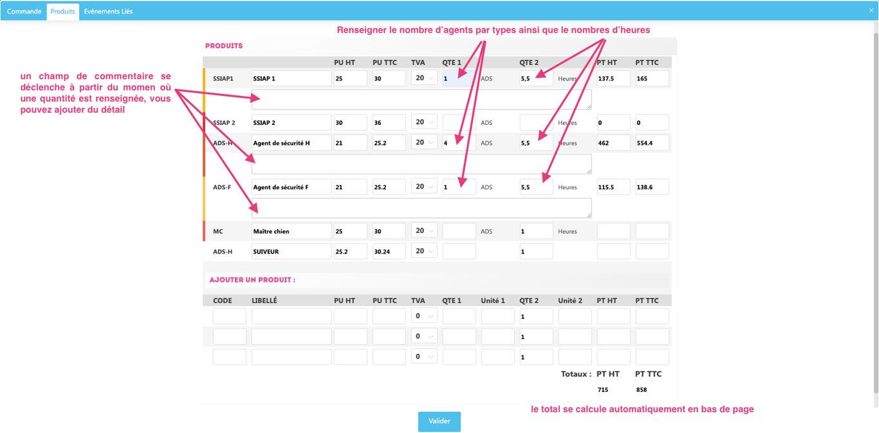Open TVA dropdown in first new product row

coord(424,316)
